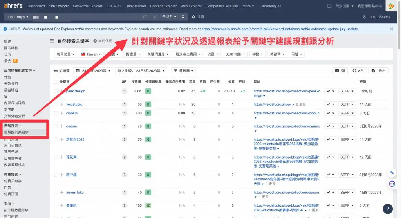Open the settings gear next to search
Screen dimensions: 401x218
(x=193, y=17)
